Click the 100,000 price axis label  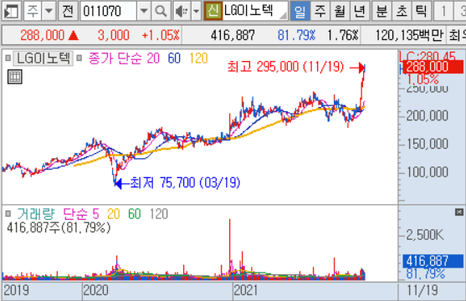point(427,172)
